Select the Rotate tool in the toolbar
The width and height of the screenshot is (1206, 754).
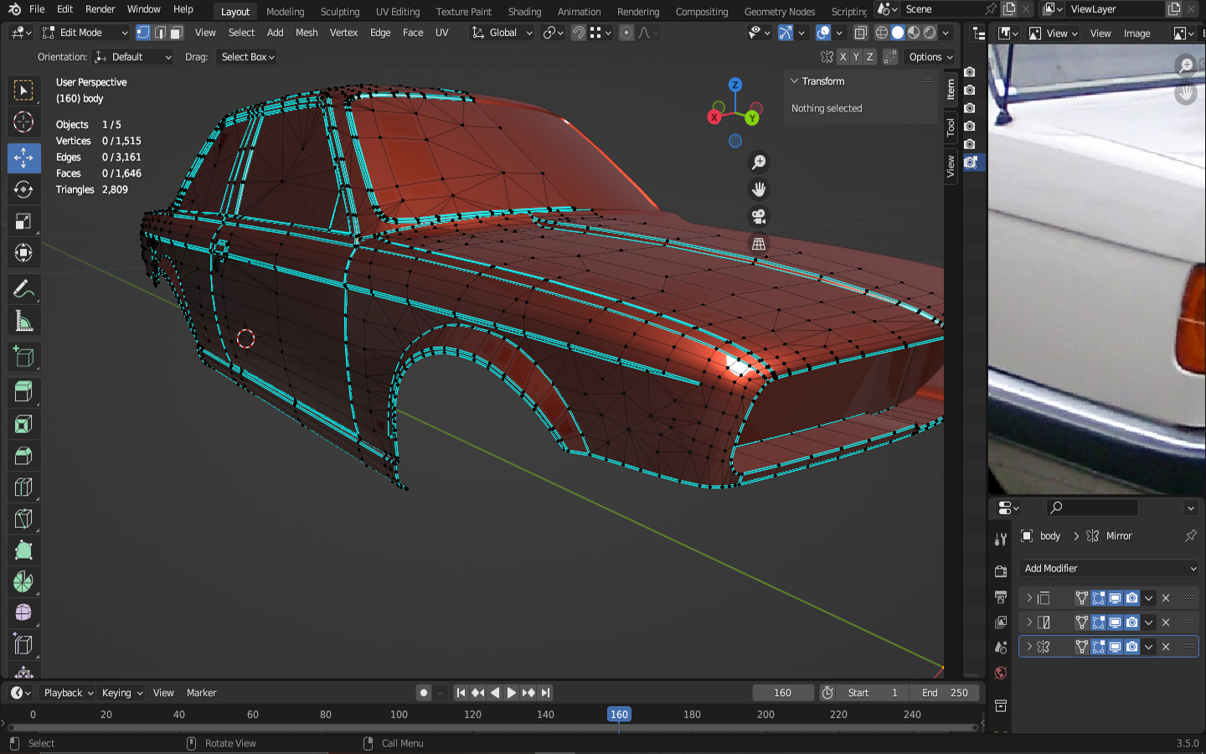coord(23,189)
